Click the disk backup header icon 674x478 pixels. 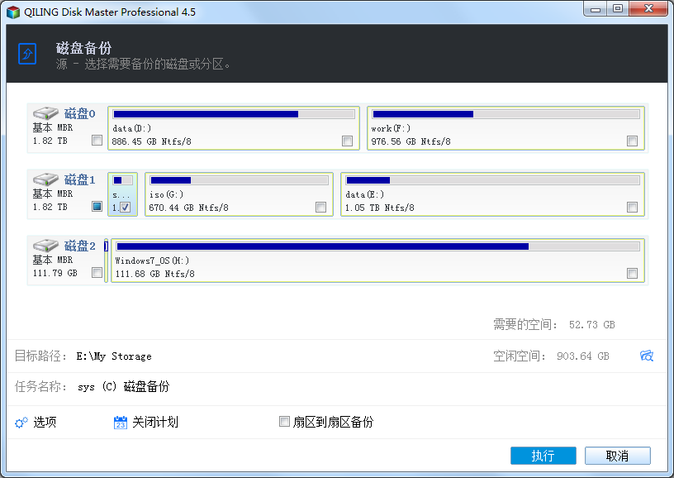pos(27,54)
